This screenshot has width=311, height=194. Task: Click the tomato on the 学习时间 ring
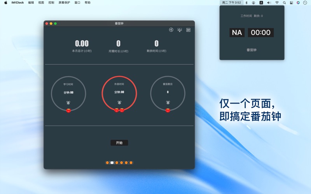click(x=68, y=111)
